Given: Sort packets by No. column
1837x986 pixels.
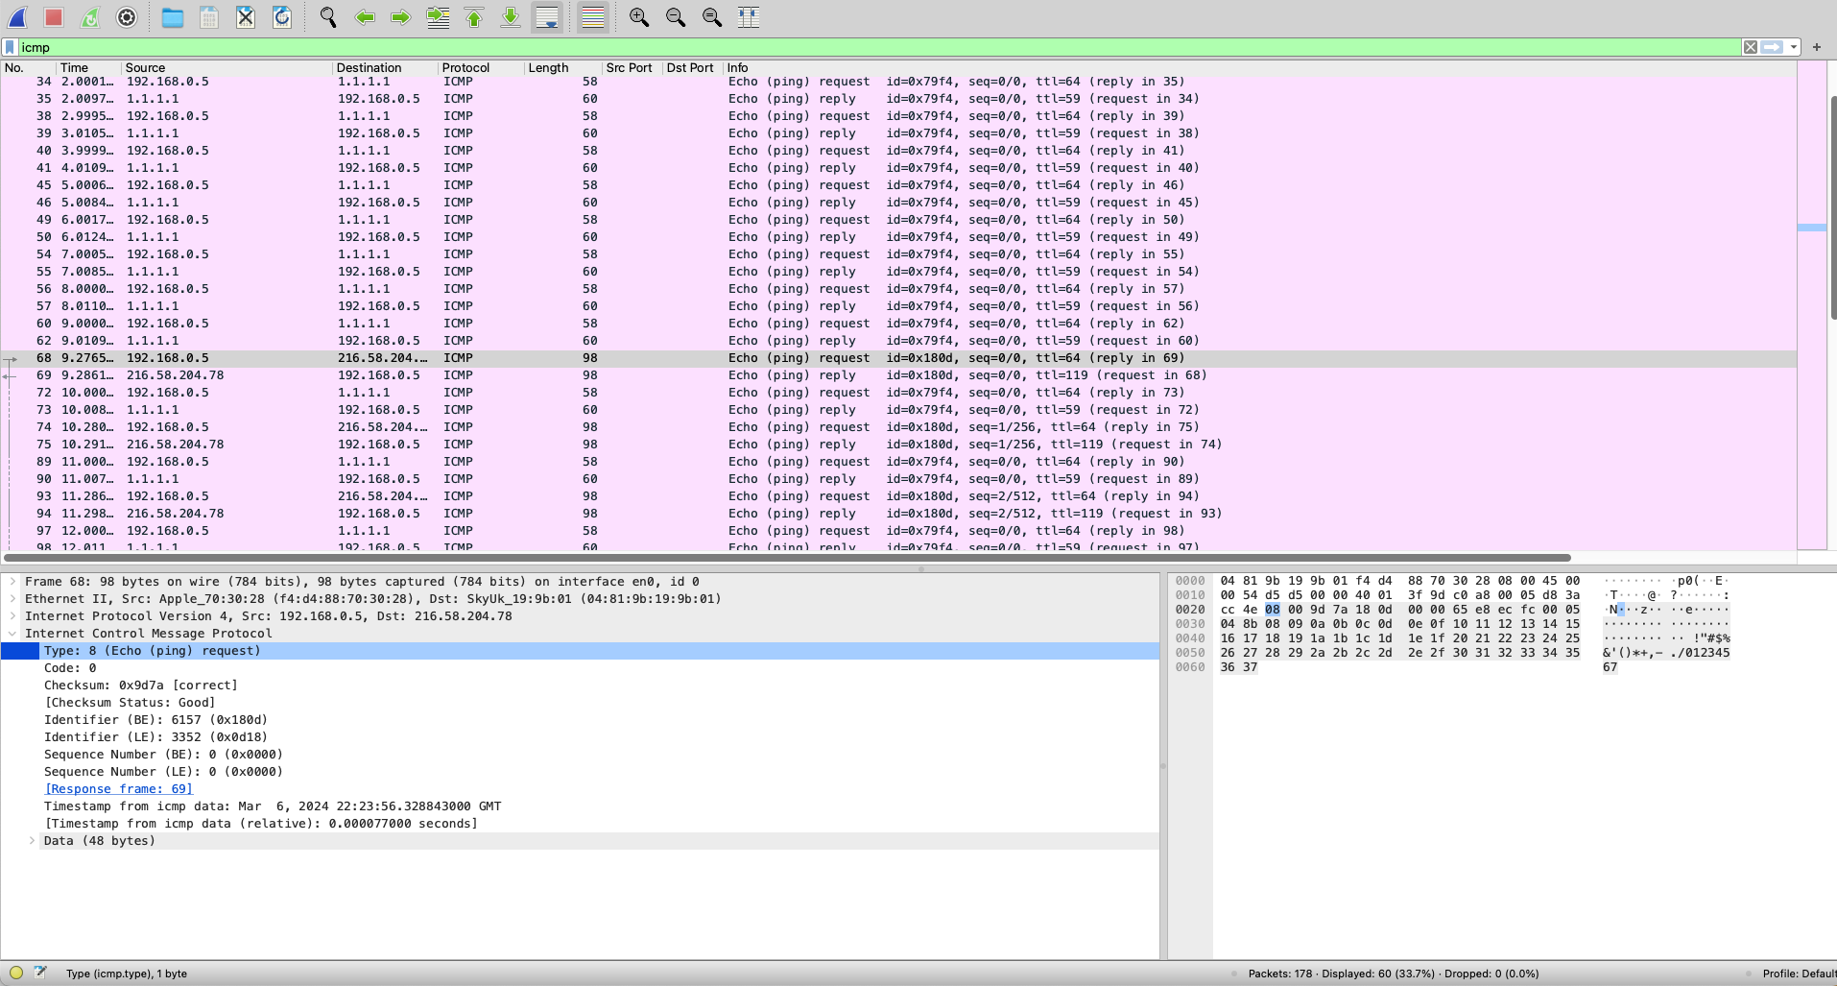Looking at the screenshot, I should 28,67.
